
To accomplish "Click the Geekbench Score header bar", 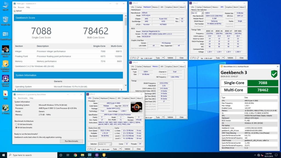I will 68,18.
